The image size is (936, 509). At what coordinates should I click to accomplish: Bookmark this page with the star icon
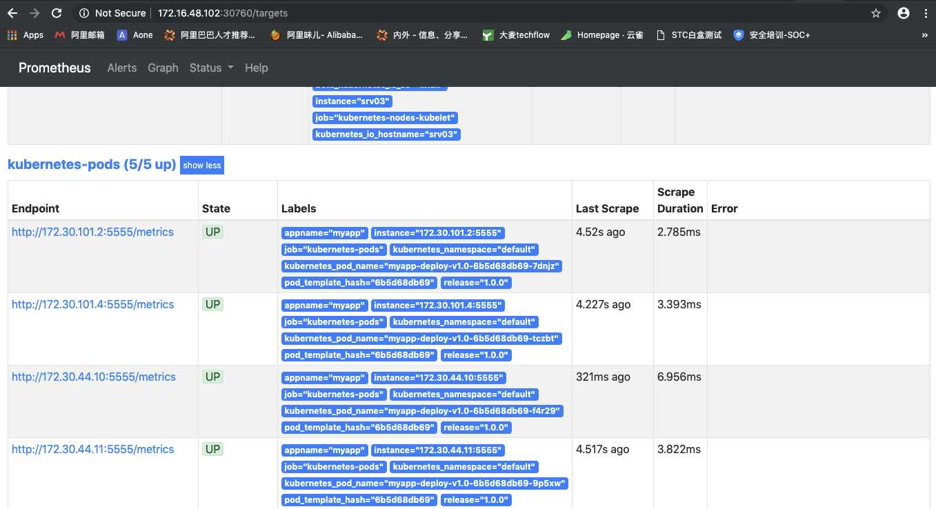876,13
